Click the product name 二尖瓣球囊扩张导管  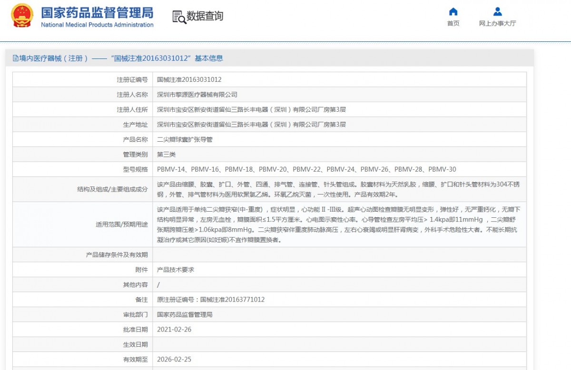[x=185, y=140]
